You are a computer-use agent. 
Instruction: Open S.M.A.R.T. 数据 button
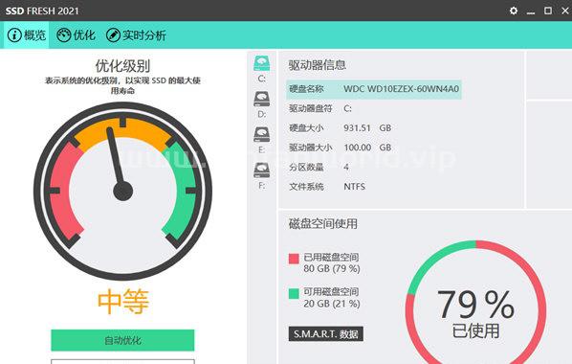(x=326, y=333)
